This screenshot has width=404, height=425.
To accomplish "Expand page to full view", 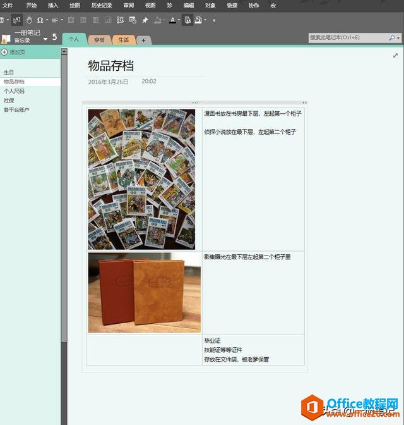I will pyautogui.click(x=395, y=56).
